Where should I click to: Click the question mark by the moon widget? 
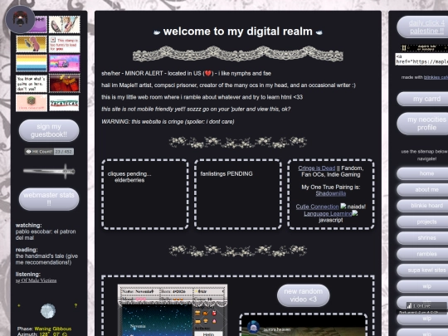coord(75,305)
